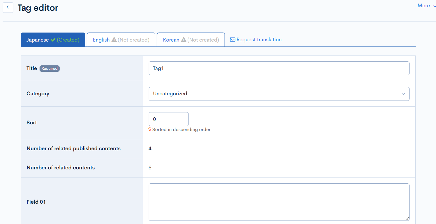This screenshot has width=436, height=224.
Task: Click into the Sort number field
Action: click(x=168, y=119)
